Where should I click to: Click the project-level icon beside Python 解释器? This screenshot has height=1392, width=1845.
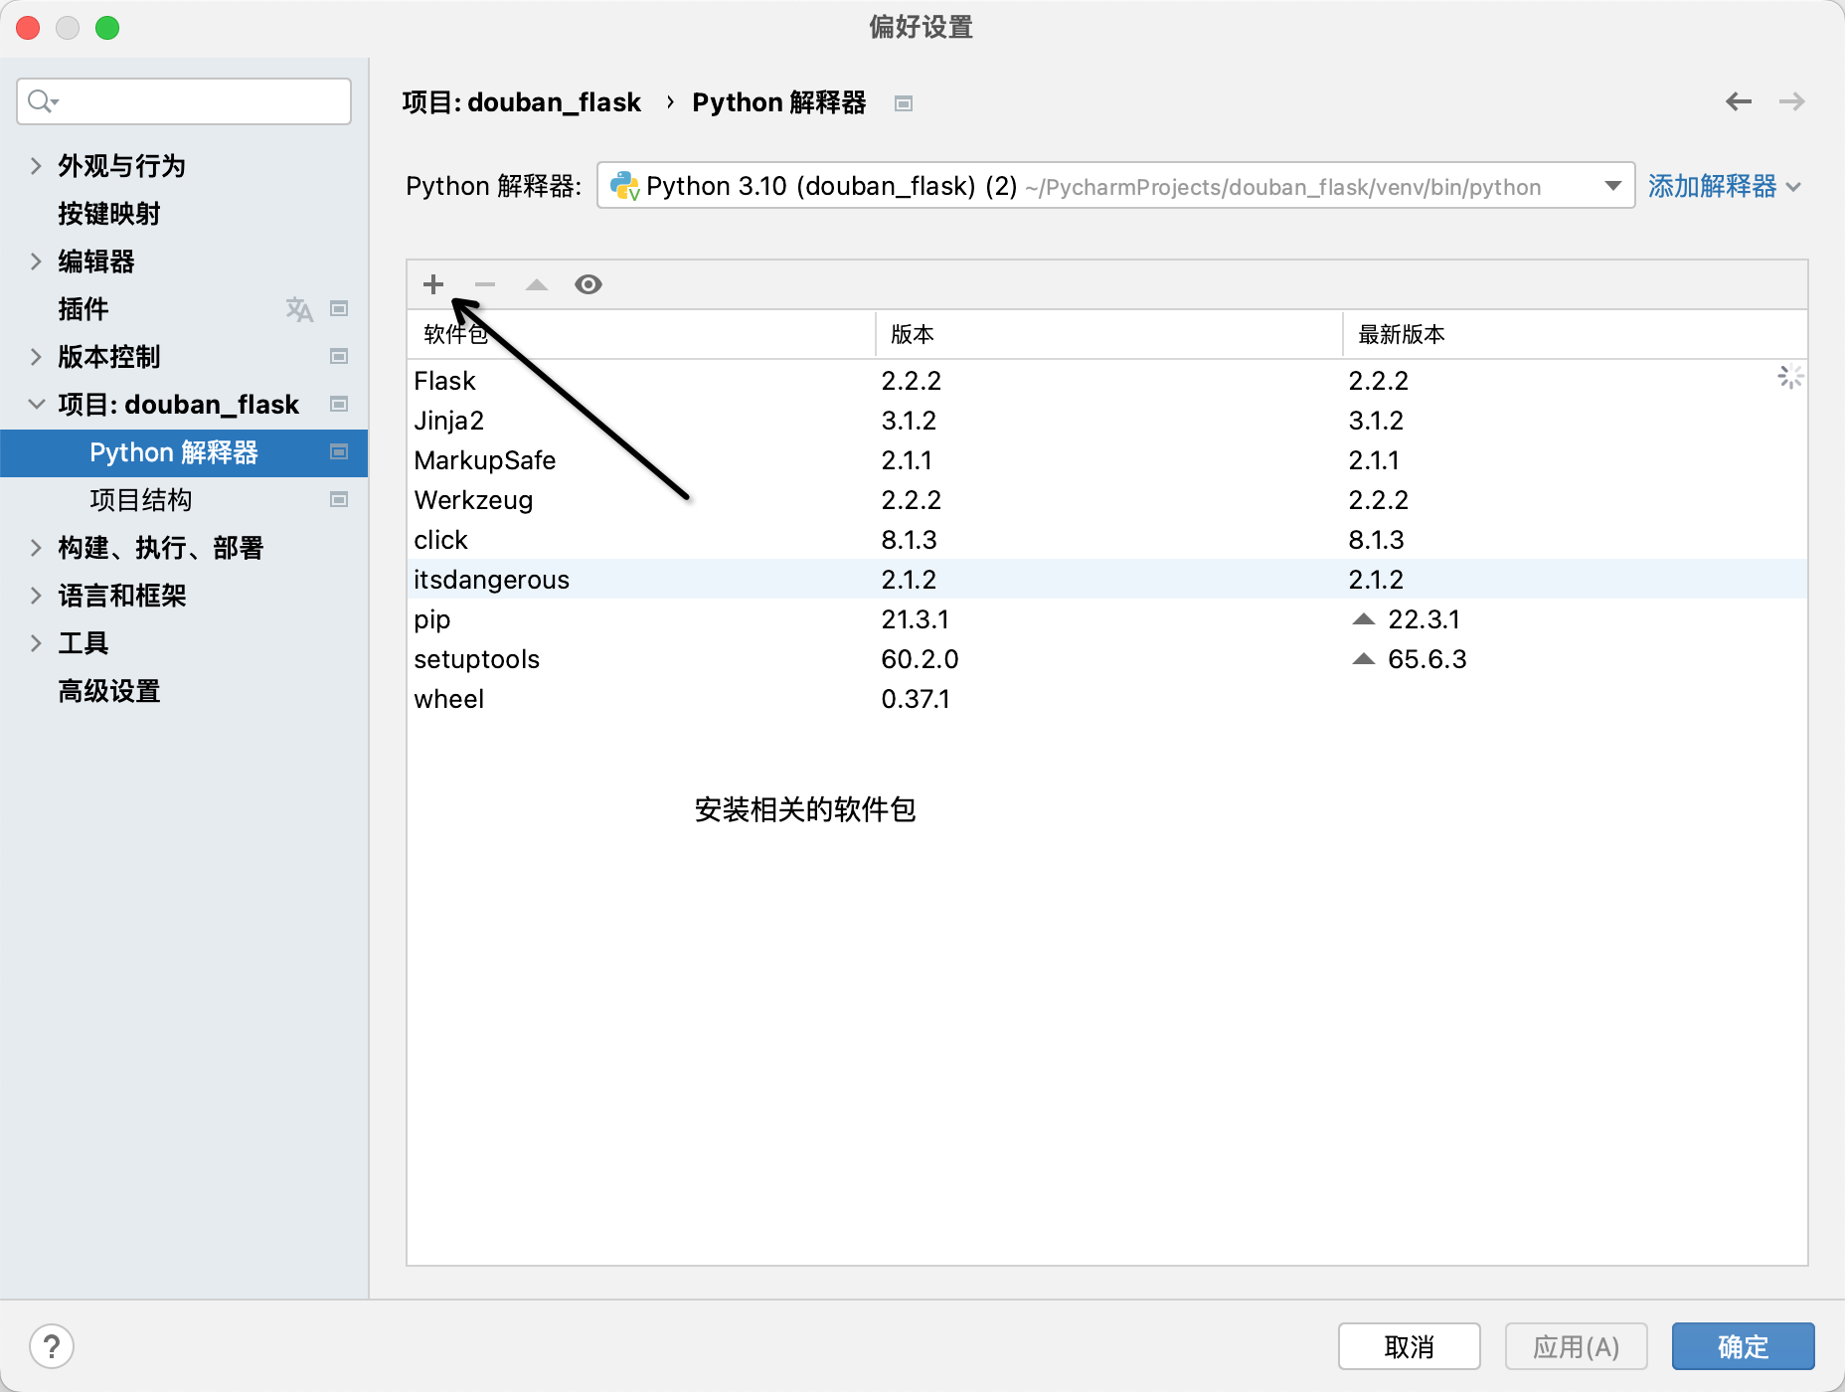pos(339,452)
